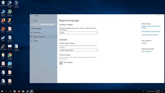Open Task View on the taskbar

pyautogui.click(x=10, y=91)
